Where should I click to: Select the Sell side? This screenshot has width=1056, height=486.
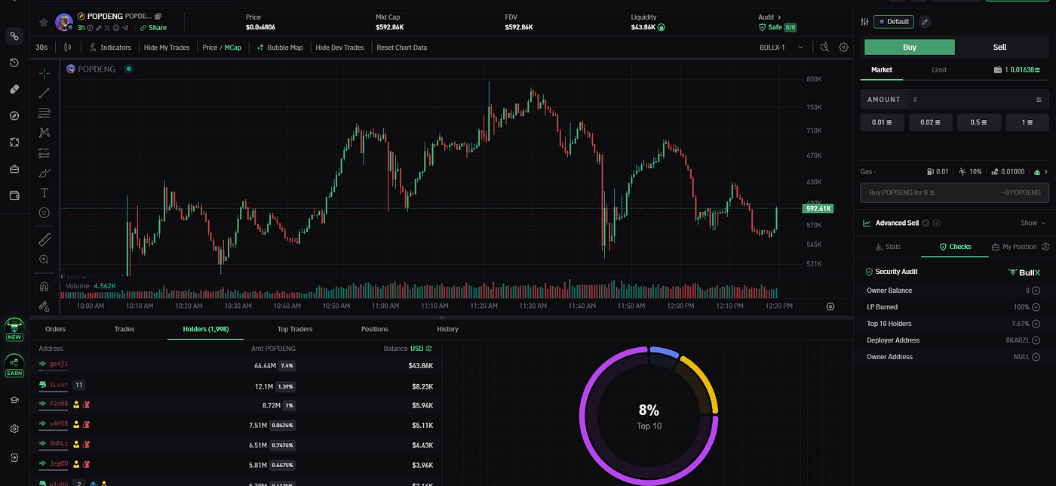pyautogui.click(x=999, y=47)
